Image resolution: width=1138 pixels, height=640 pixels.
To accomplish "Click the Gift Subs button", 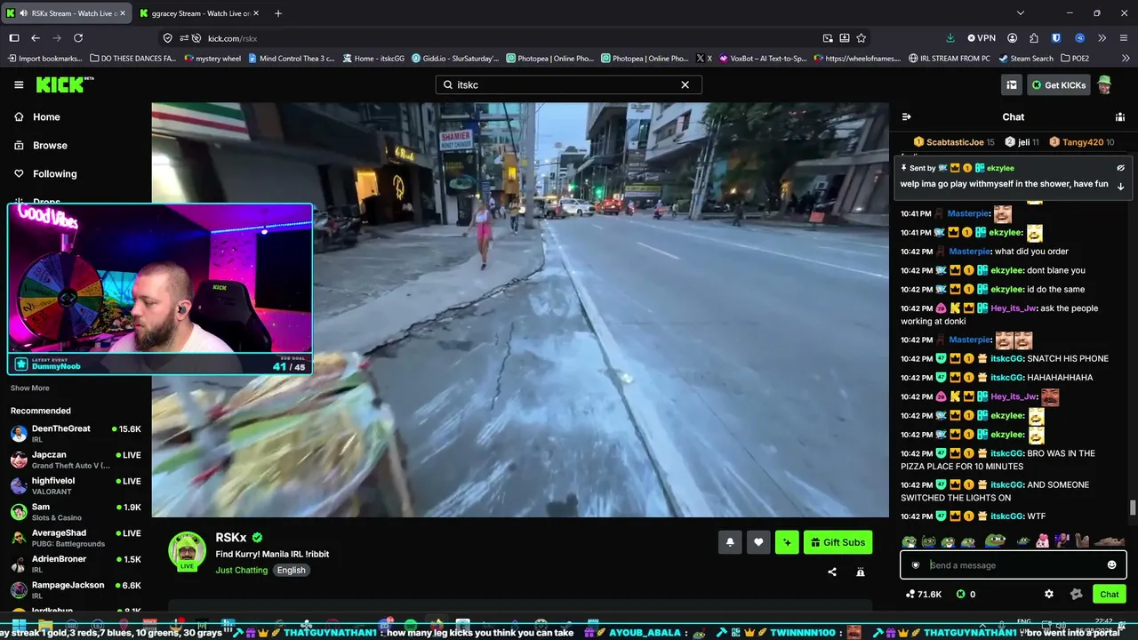I will (837, 542).
